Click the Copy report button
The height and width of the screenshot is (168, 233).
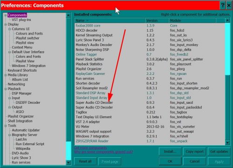pyautogui.click(x=195, y=151)
